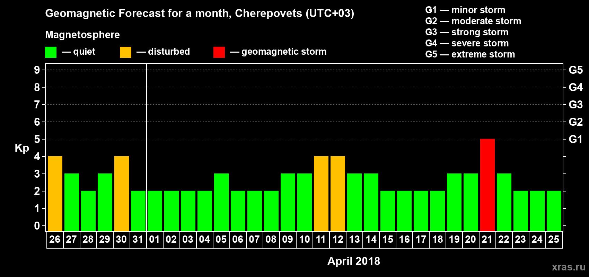Select the red bar for April 21
This screenshot has width=589, height=277.
coord(487,185)
